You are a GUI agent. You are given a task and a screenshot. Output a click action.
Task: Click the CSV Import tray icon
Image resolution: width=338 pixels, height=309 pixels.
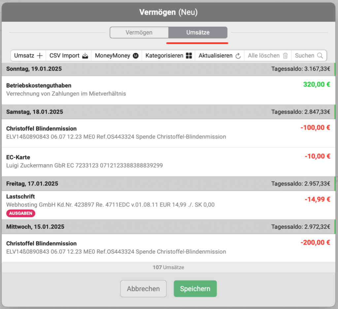[85, 56]
